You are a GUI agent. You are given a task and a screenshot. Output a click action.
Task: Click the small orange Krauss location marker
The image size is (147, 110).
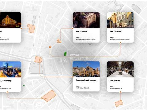pos(50,47)
